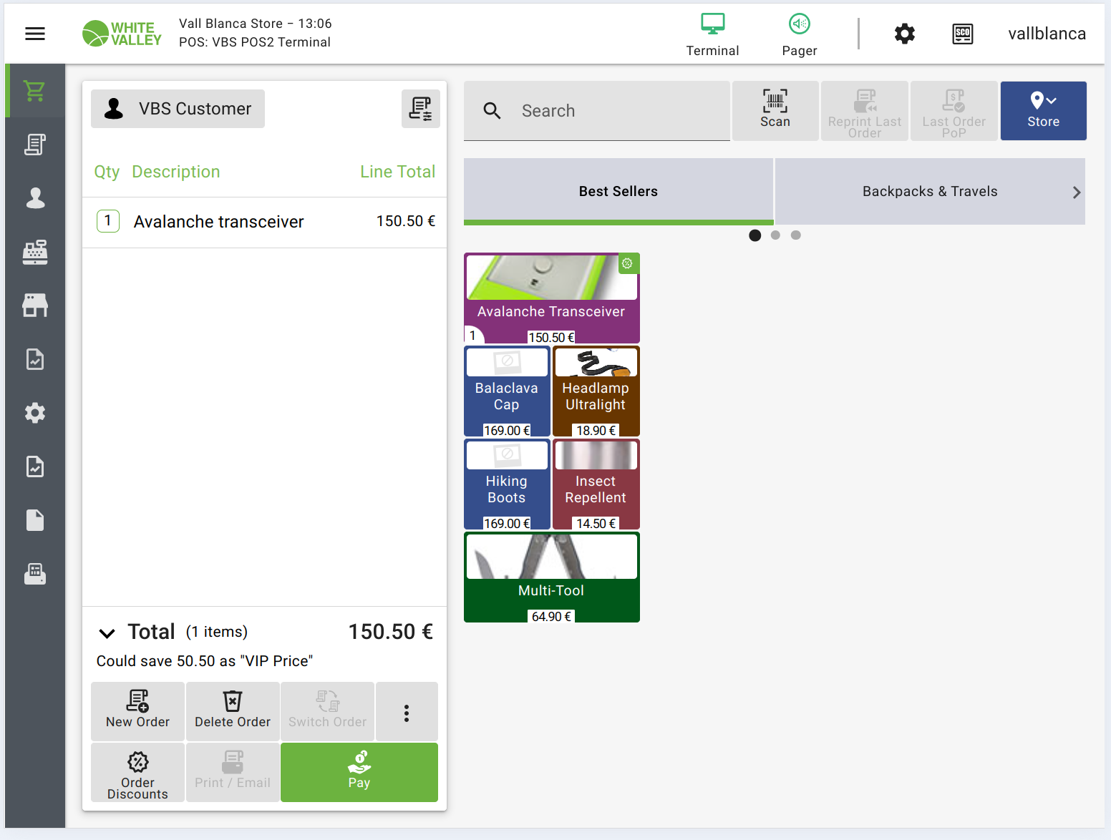The height and width of the screenshot is (840, 1111).
Task: Show next categories with right chevron
Action: [1076, 192]
